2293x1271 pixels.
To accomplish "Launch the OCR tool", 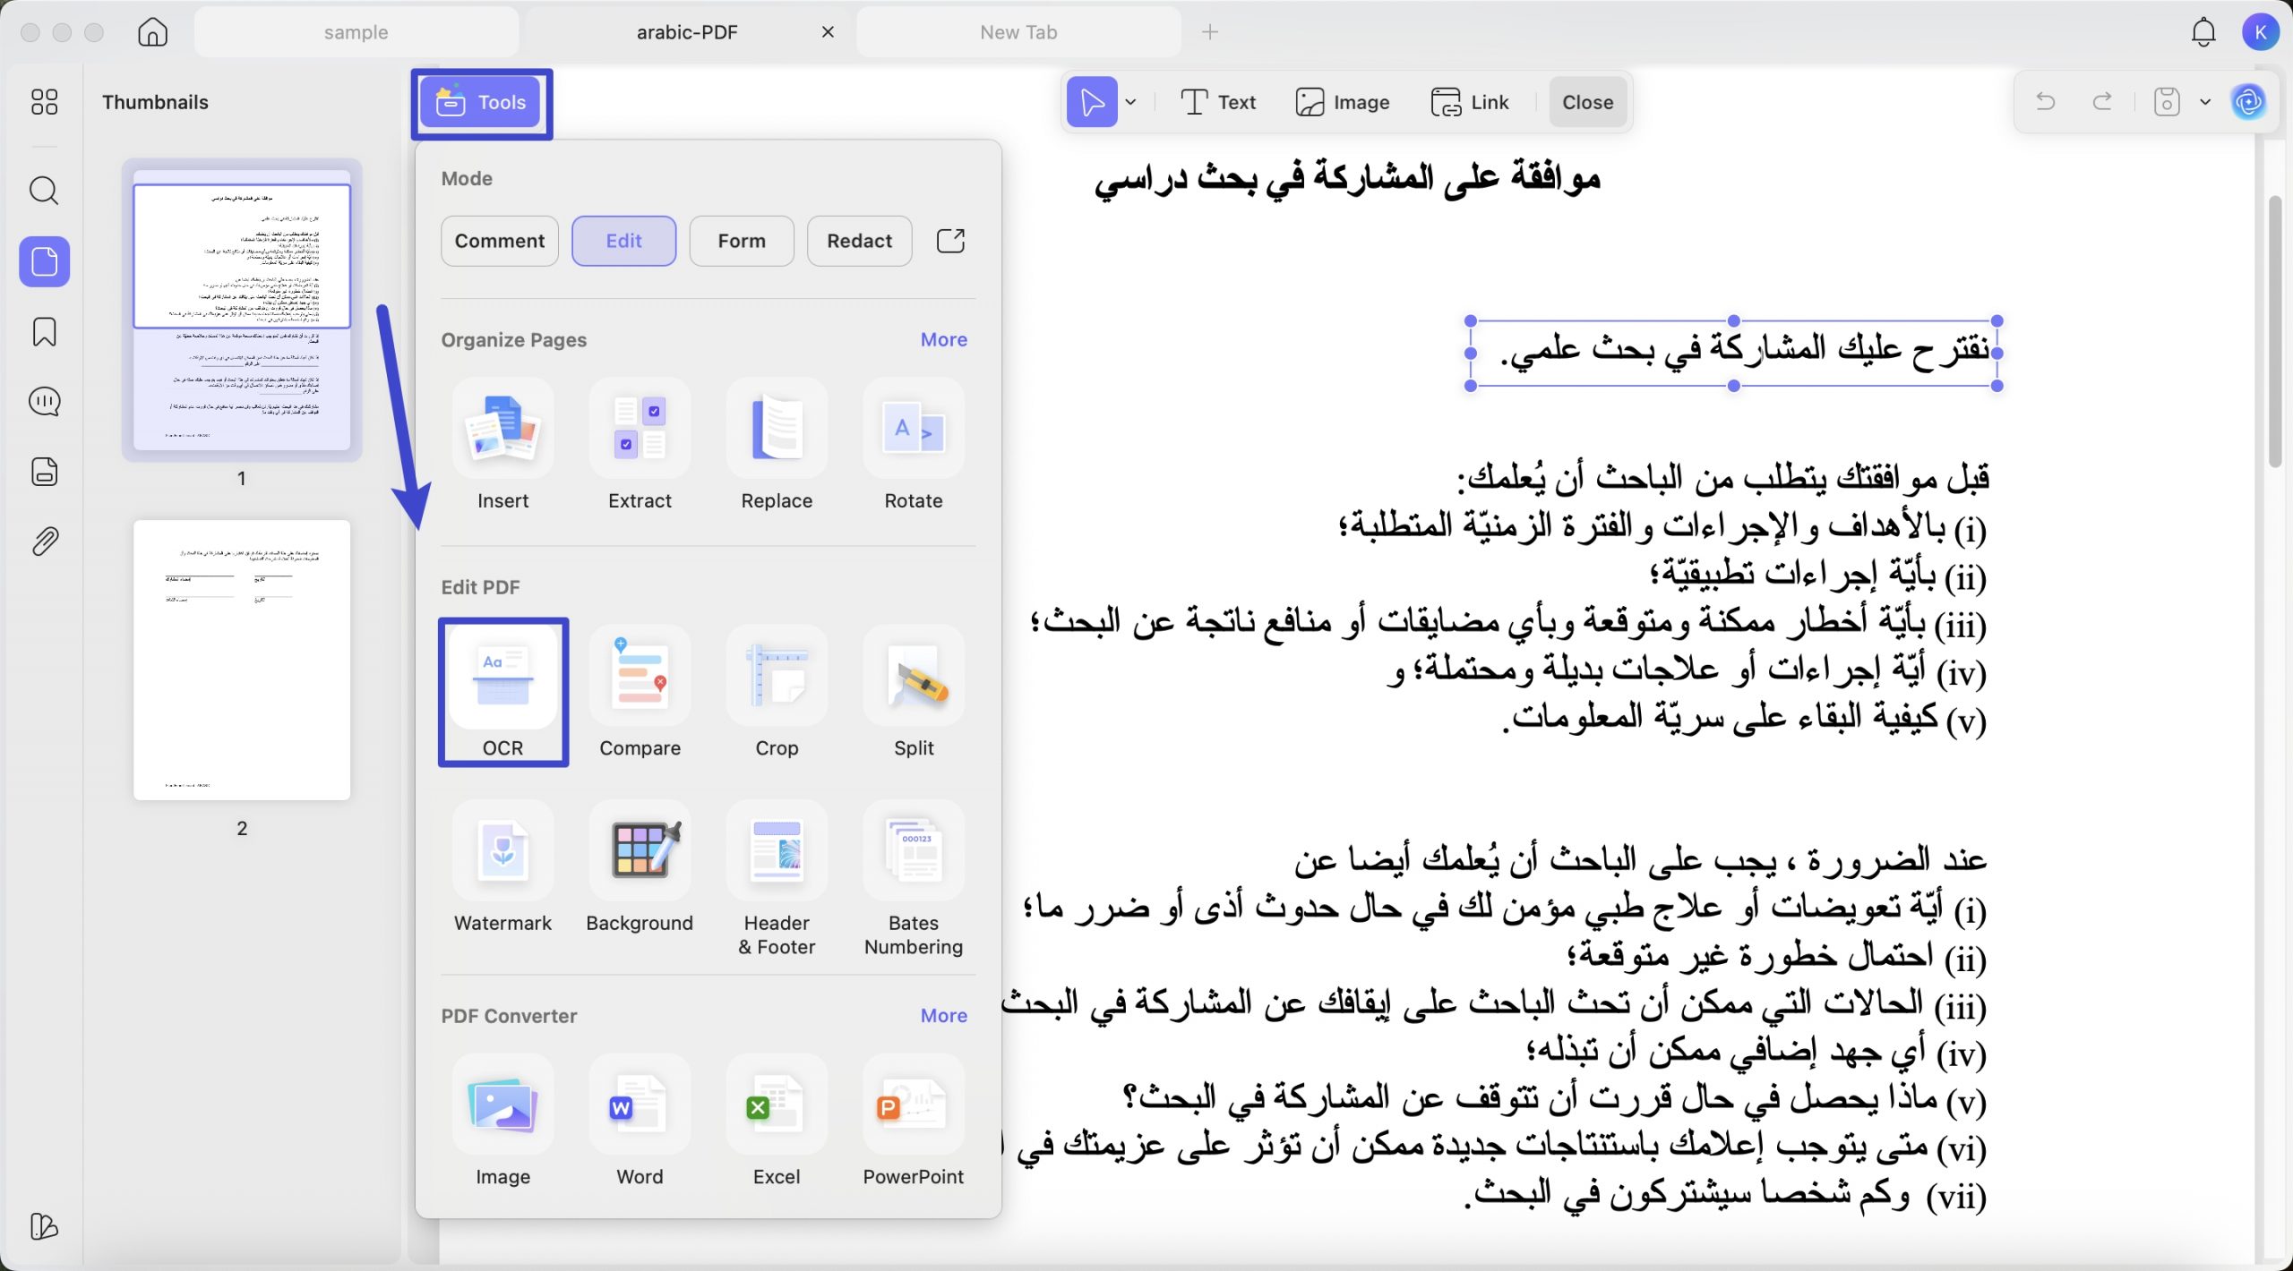I will (x=502, y=692).
